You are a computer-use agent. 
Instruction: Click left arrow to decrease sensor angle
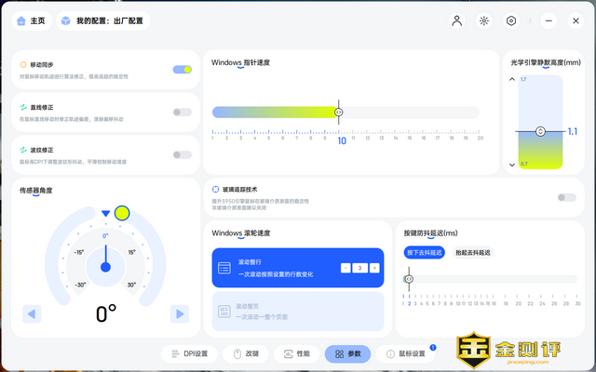pyautogui.click(x=32, y=314)
